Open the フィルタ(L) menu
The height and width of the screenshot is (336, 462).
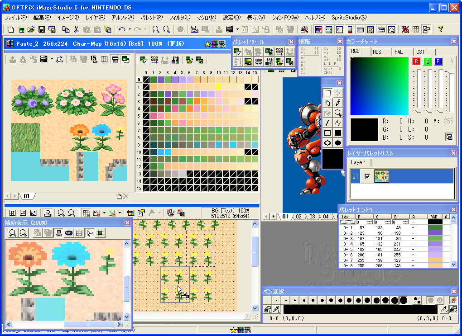point(179,18)
